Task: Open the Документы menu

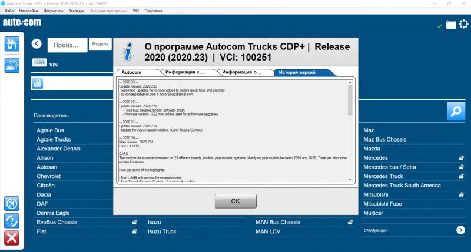Action: coord(53,11)
